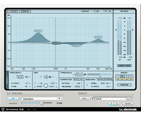Click the sidechain Q-FACT. stepper
The width and height of the screenshot is (141, 115).
click(110, 87)
